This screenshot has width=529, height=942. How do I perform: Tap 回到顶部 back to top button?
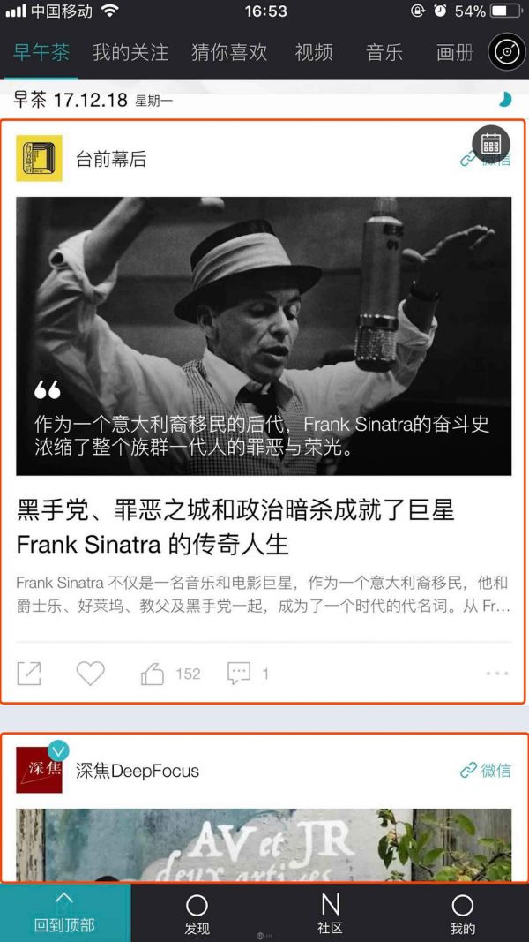coord(64,913)
